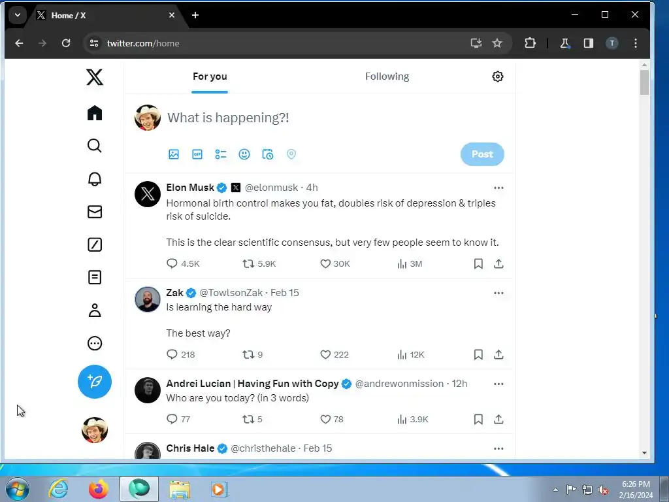Open Chris Hale profile name link
The image size is (669, 502).
click(190, 448)
